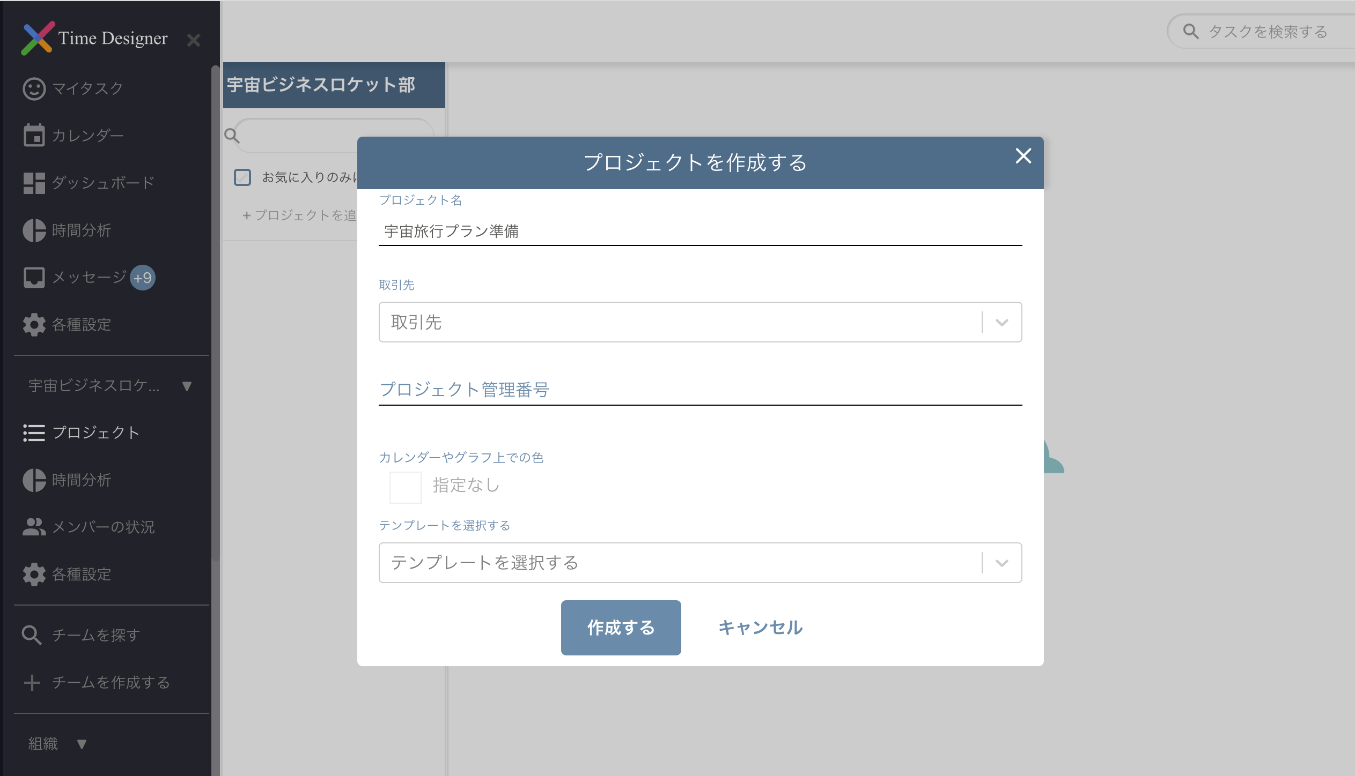The width and height of the screenshot is (1355, 776).
Task: Open 時間分析 under the team section
Action: (x=80, y=480)
